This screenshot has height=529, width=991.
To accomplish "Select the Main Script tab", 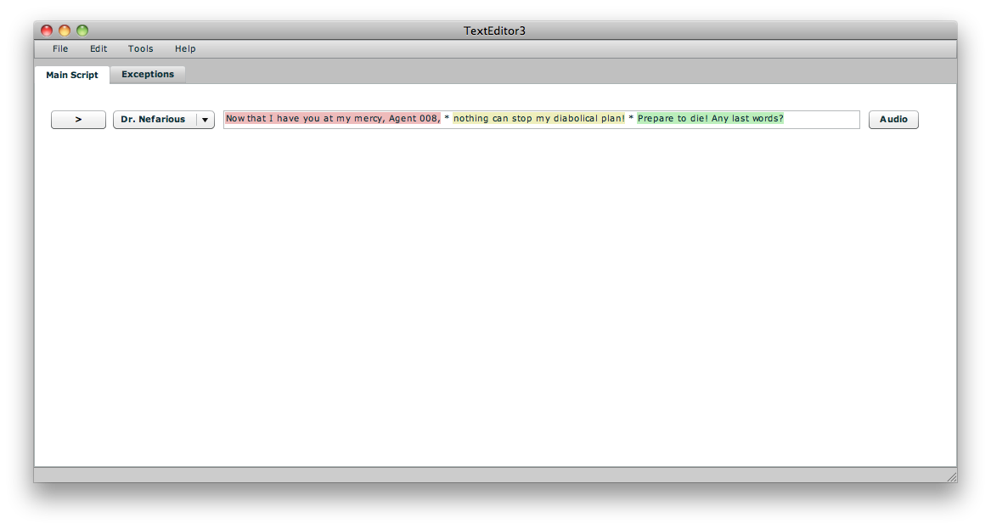I will (x=72, y=75).
